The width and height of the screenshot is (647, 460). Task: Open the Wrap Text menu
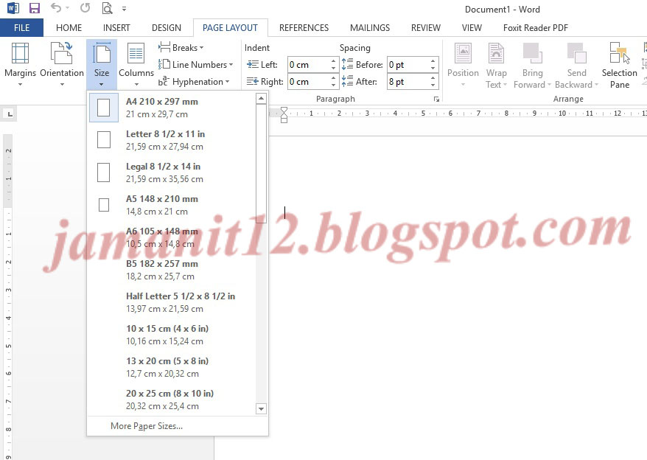coord(496,64)
